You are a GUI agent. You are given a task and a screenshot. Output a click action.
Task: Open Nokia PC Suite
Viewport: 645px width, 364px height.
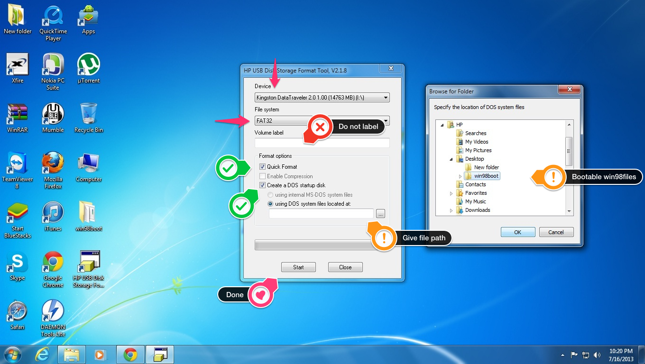point(53,66)
